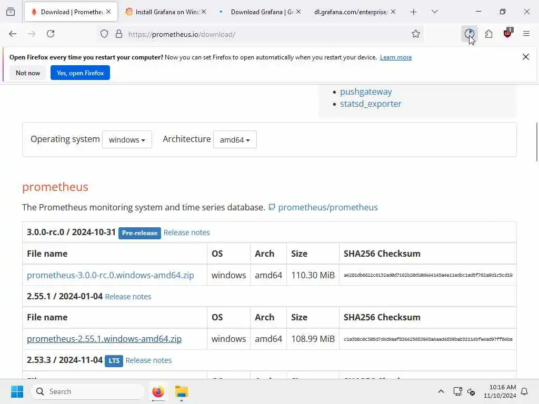The image size is (539, 404).
Task: Click checksum for 2.55.1 zip
Action: (428, 339)
